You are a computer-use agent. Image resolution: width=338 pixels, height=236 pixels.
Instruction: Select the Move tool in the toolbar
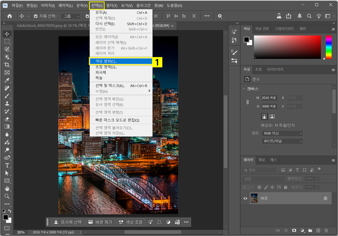[x=7, y=34]
